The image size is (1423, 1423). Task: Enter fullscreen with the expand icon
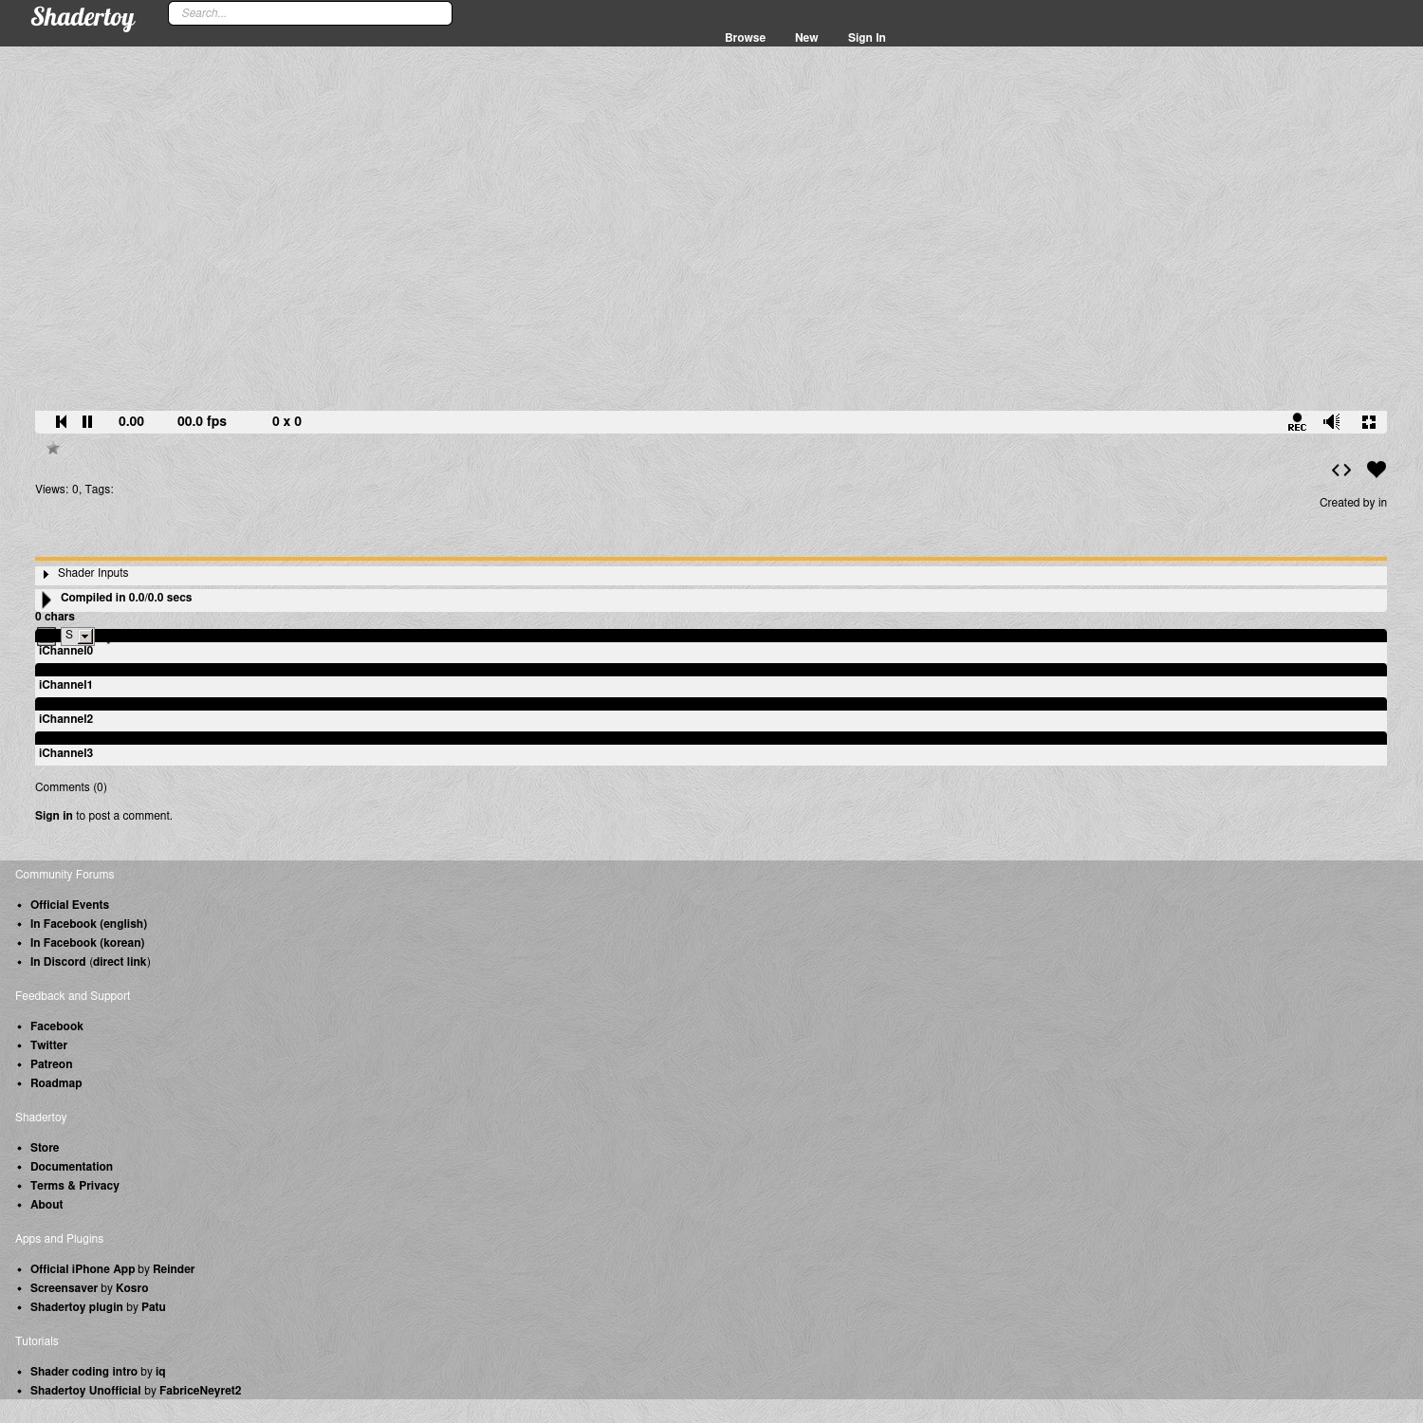(x=1369, y=422)
